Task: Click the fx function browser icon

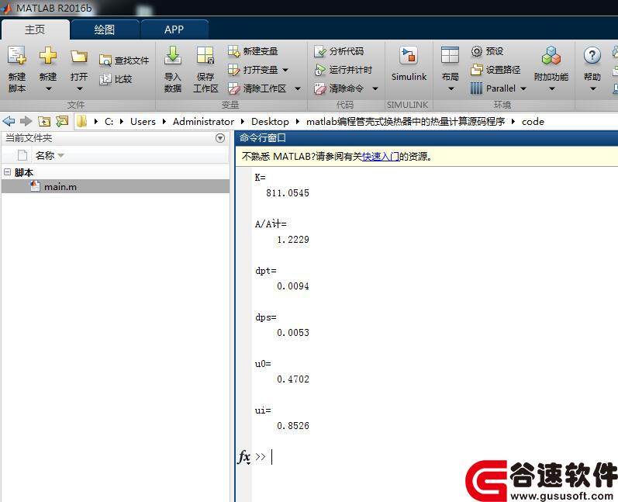Action: point(244,457)
